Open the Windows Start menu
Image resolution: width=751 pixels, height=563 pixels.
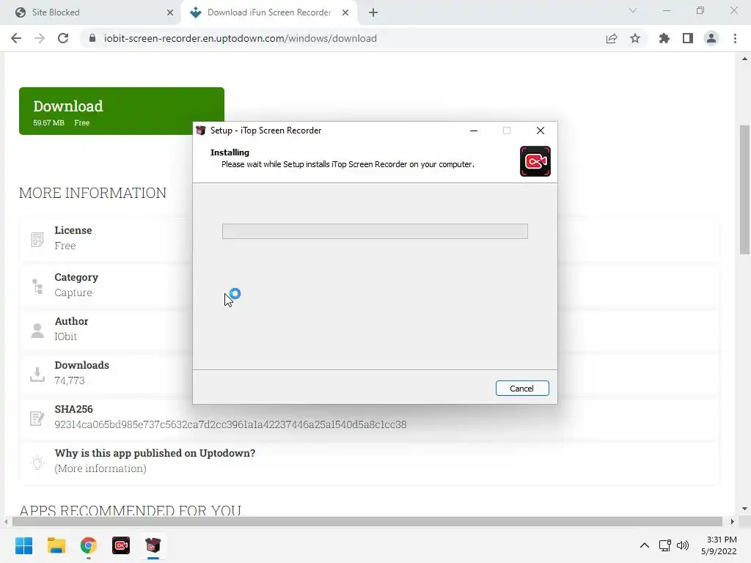[x=23, y=545]
